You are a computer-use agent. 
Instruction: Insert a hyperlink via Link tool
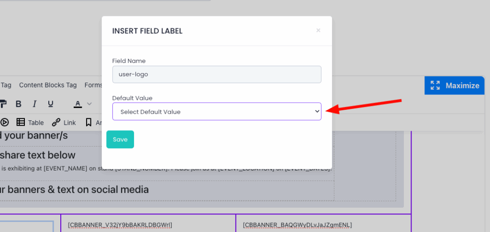[x=64, y=122]
